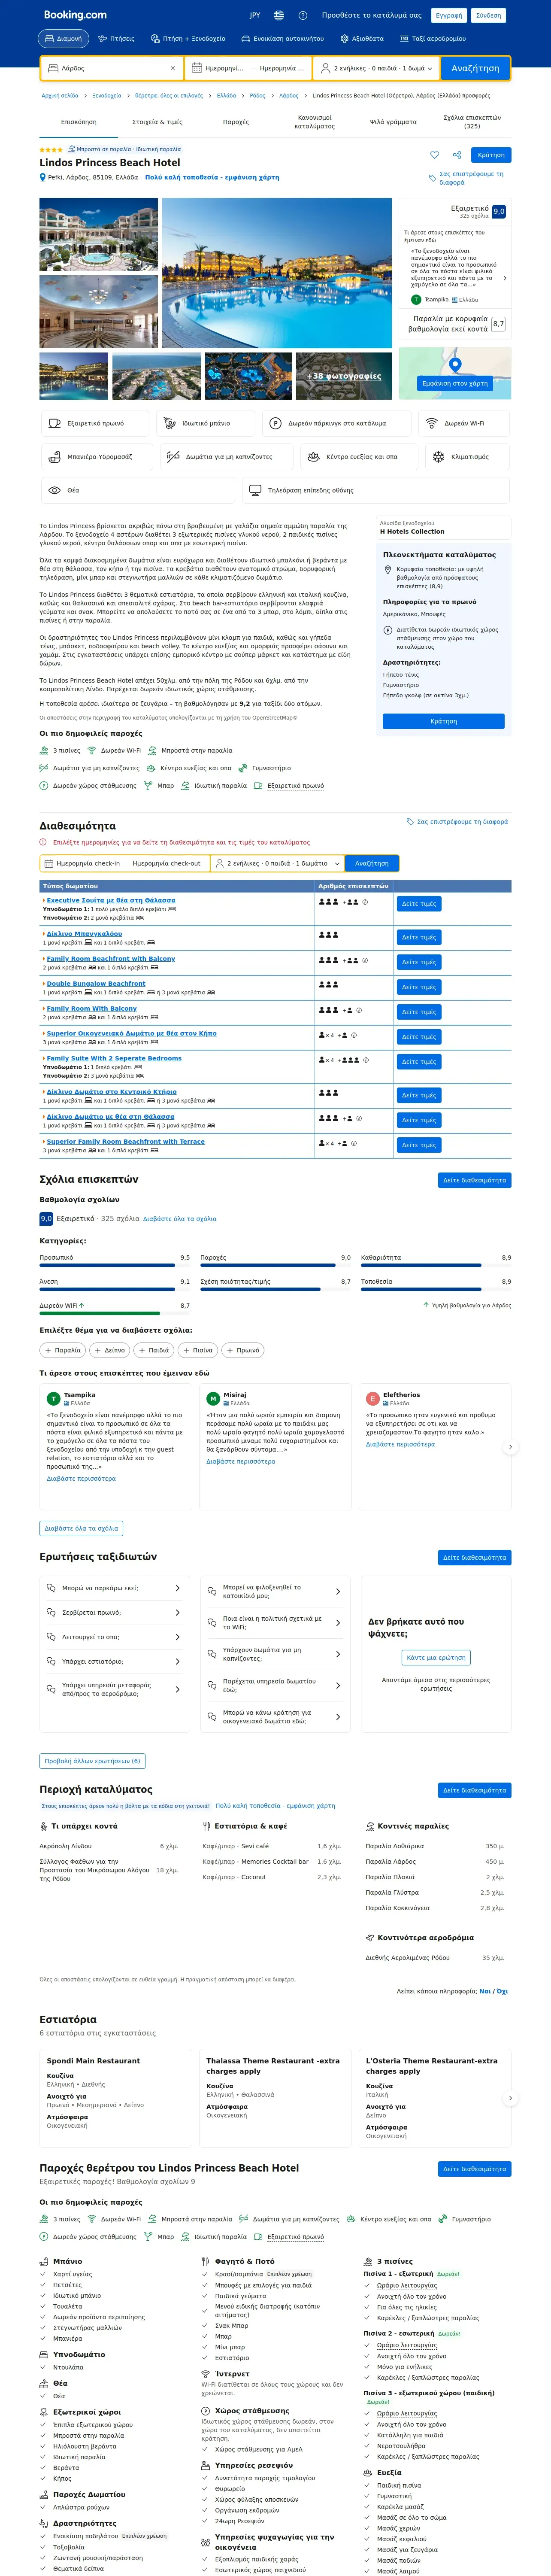Open the +38 φωτογραφίες photo thumbnail
This screenshot has width=551, height=2576.
344,376
